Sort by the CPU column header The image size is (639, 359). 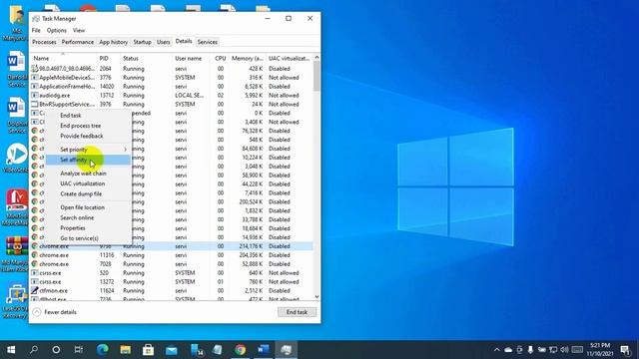[x=220, y=58]
